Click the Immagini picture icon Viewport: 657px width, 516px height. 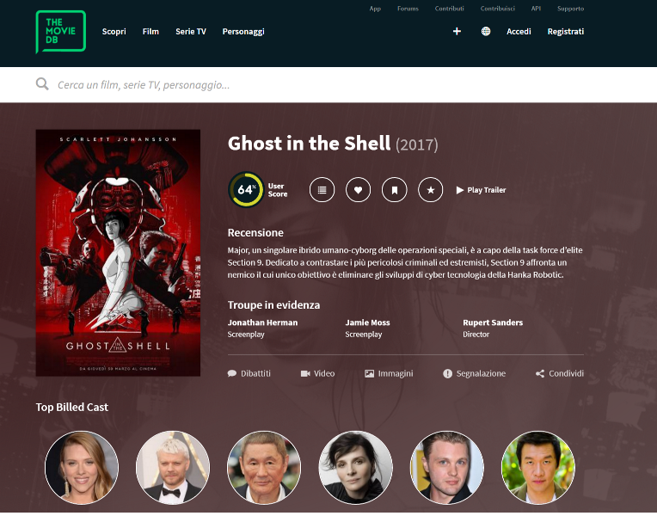click(x=369, y=373)
